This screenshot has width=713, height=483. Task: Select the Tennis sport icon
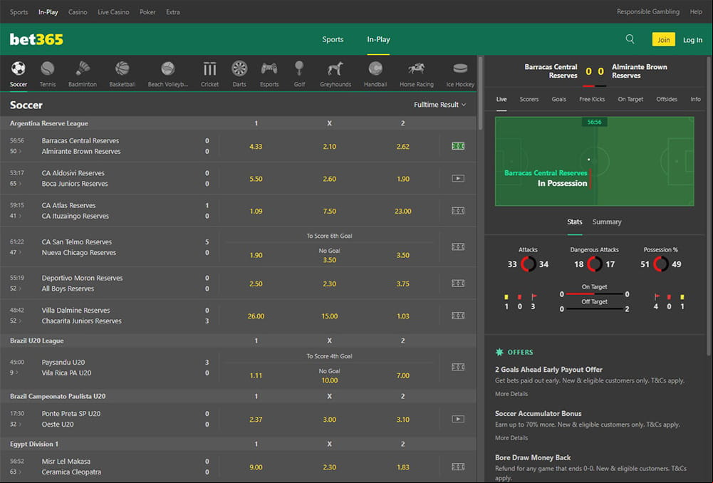point(47,68)
